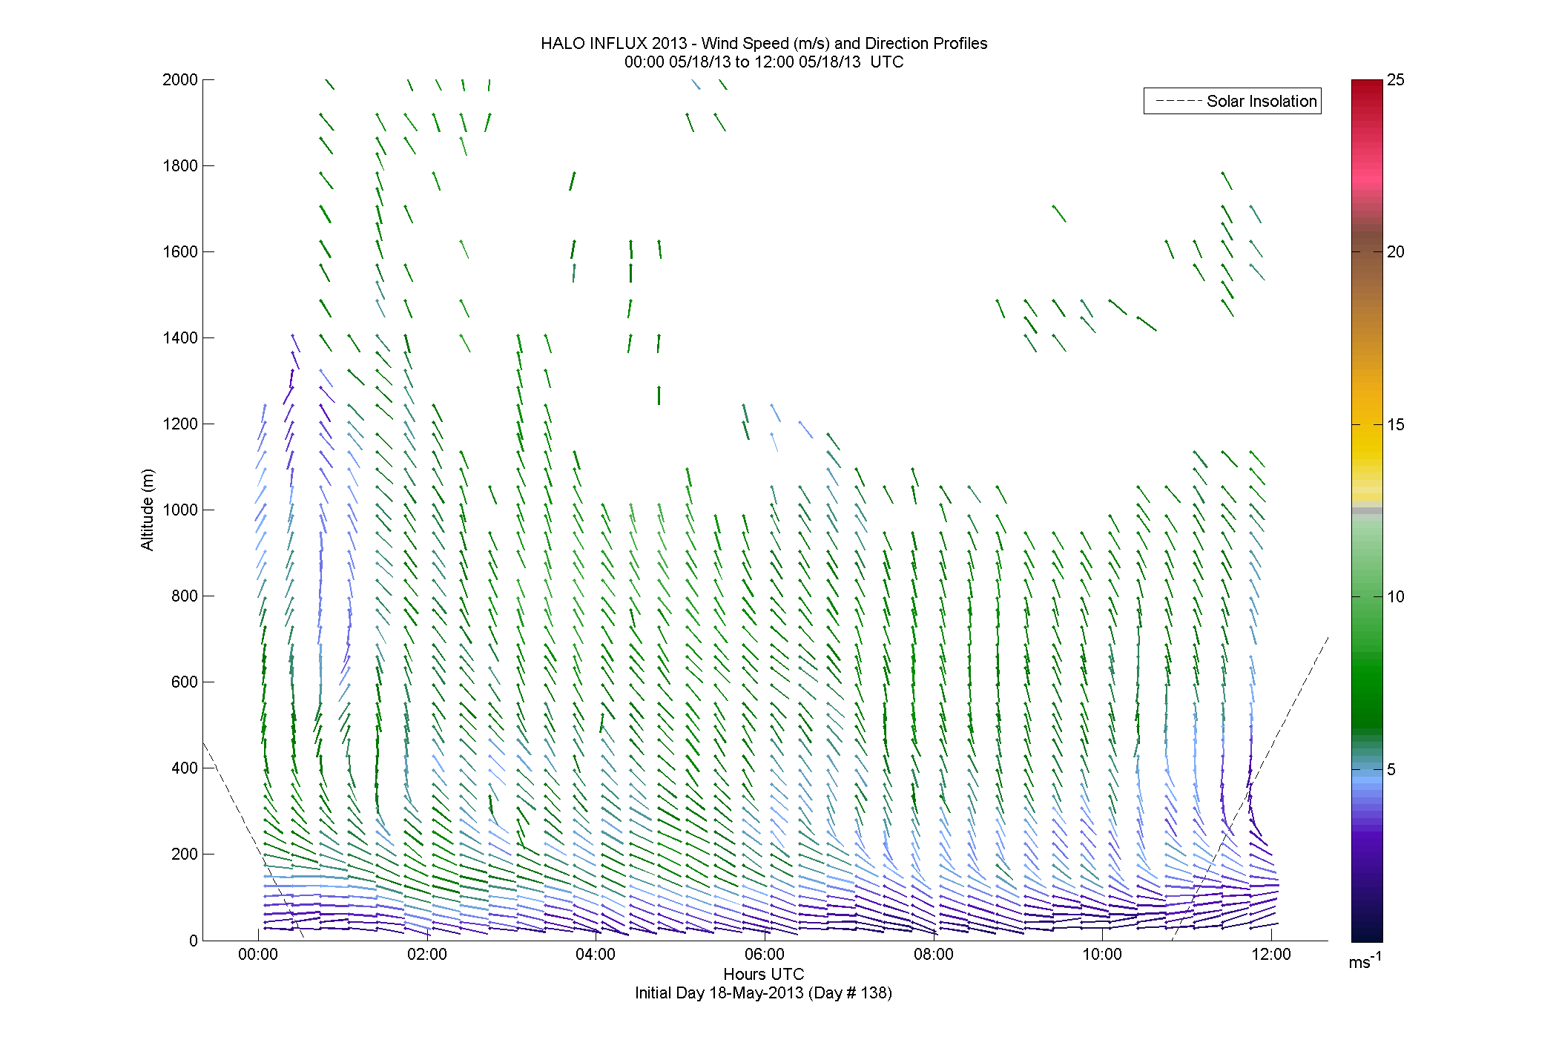The image size is (1556, 1057).
Task: Click the 200 altitude tick label
Action: coord(185,854)
